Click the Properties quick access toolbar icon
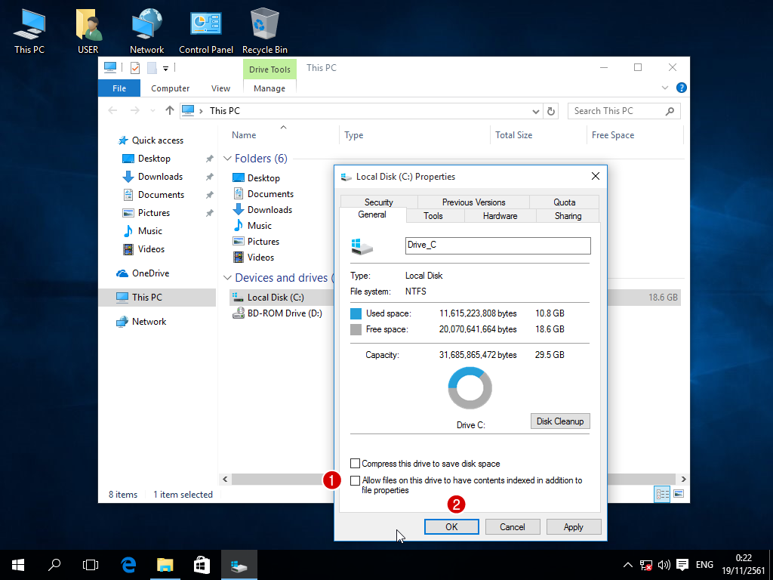773x580 pixels. click(x=135, y=68)
